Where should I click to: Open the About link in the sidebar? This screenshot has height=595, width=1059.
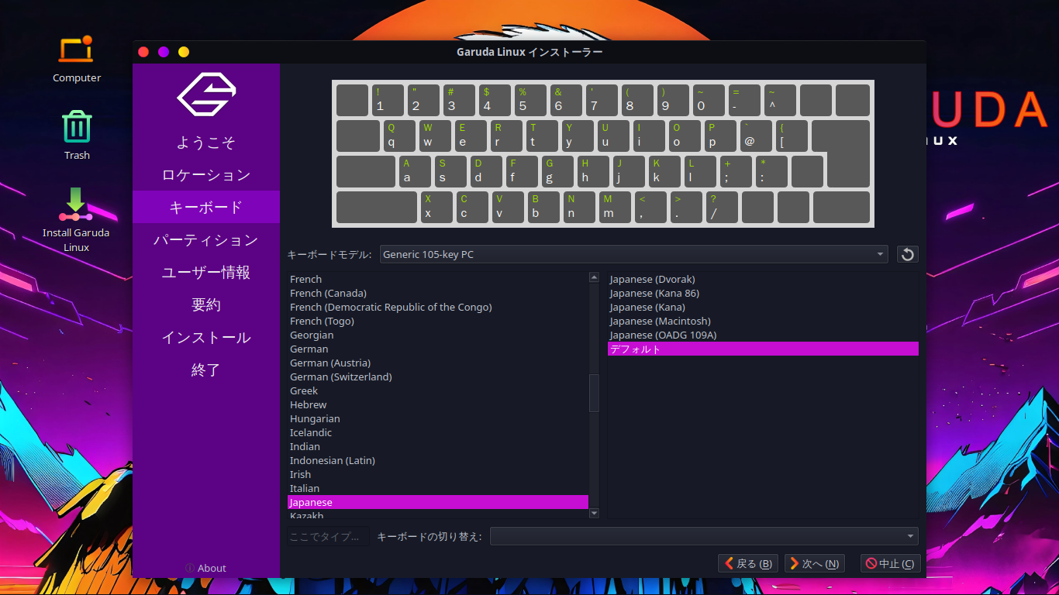(206, 568)
